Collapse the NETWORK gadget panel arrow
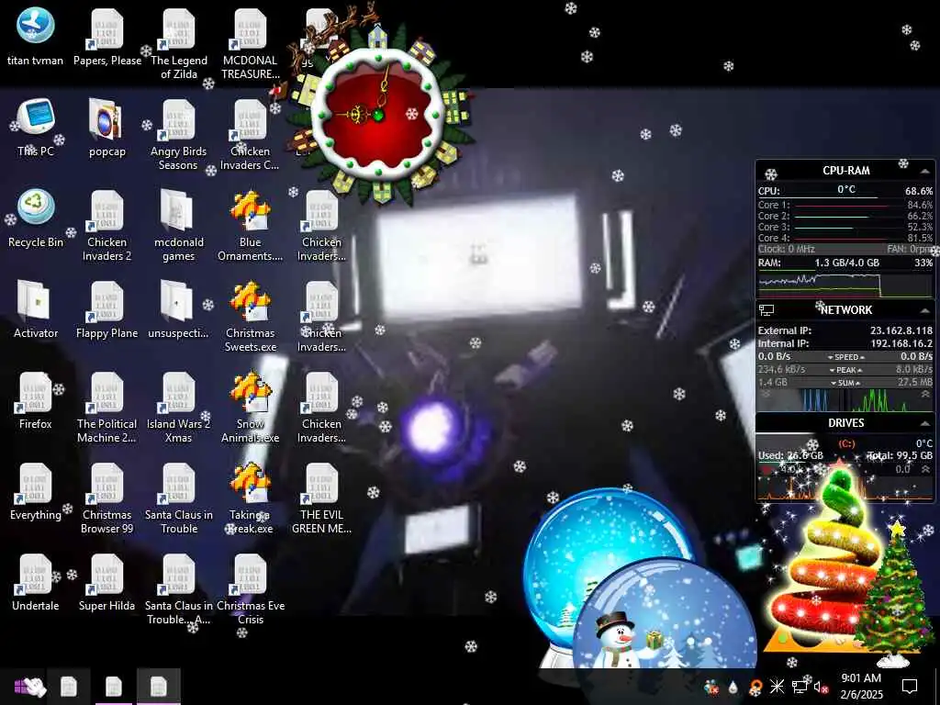This screenshot has height=705, width=940. click(x=924, y=310)
